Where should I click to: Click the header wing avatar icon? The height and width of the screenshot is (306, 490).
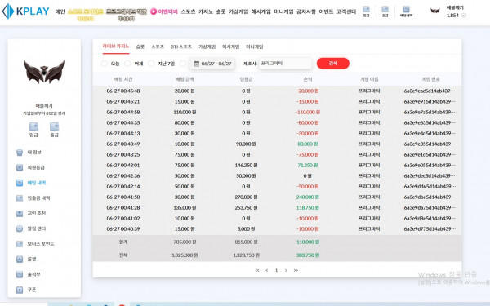click(x=435, y=11)
